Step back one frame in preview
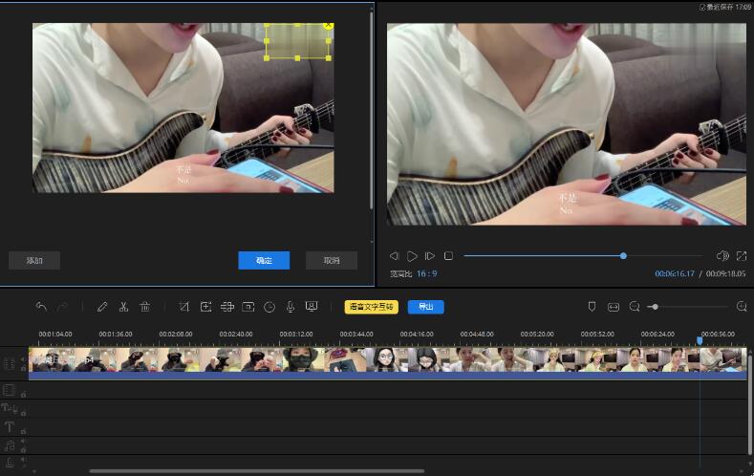The image size is (754, 476). pyautogui.click(x=395, y=256)
